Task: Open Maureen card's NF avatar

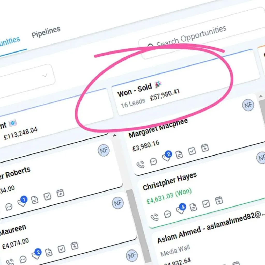Action: pyautogui.click(x=118, y=203)
